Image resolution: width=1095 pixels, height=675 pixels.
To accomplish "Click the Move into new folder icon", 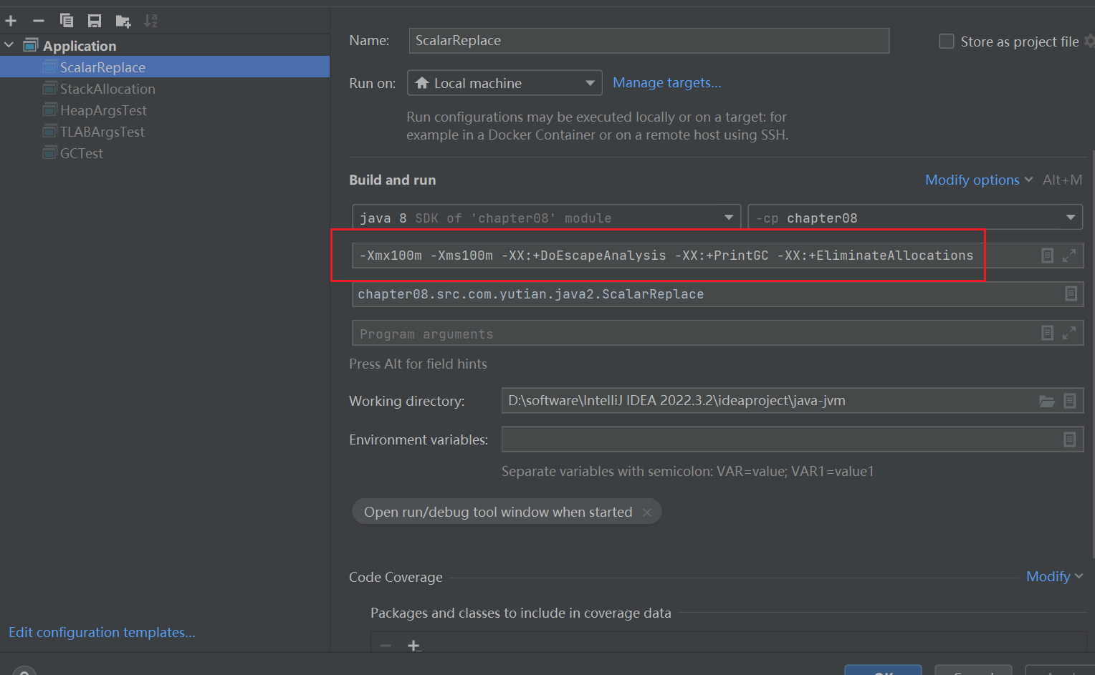I will pyautogui.click(x=123, y=21).
